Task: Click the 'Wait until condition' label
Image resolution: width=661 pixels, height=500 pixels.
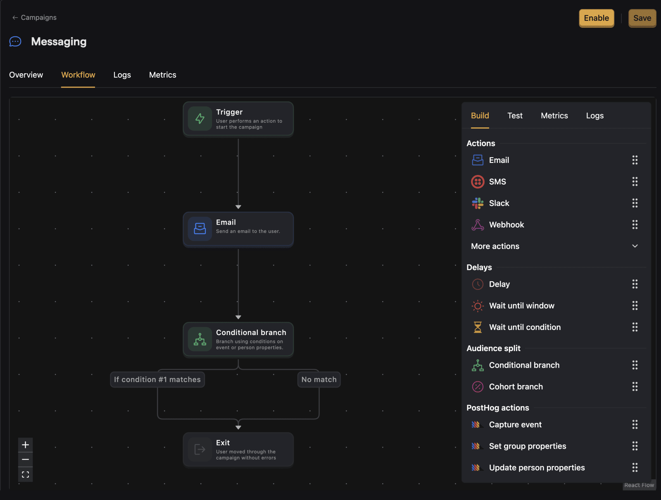Action: (x=525, y=327)
